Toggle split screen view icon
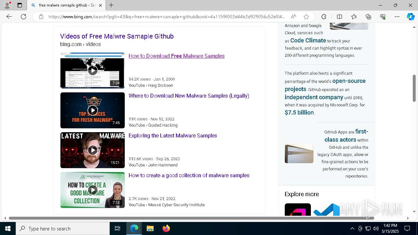Screen dimensions: 418x235 click(339, 17)
